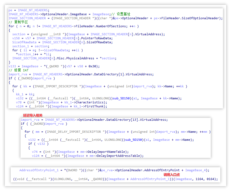
Task: Click the 'DataDirectory[1].VirtualAddress' line
Action: pyautogui.click(x=81, y=74)
